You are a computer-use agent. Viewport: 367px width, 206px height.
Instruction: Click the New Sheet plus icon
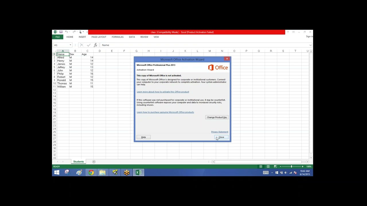tap(94, 162)
